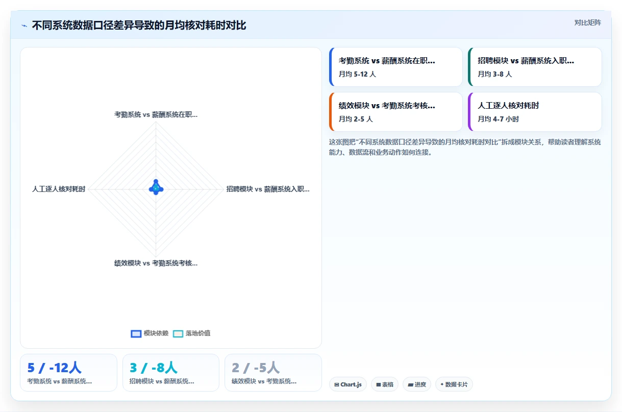Click the radar bottom axis label 绩效模块 vs 考勤系统考核
The height and width of the screenshot is (412, 622).
coord(156,263)
